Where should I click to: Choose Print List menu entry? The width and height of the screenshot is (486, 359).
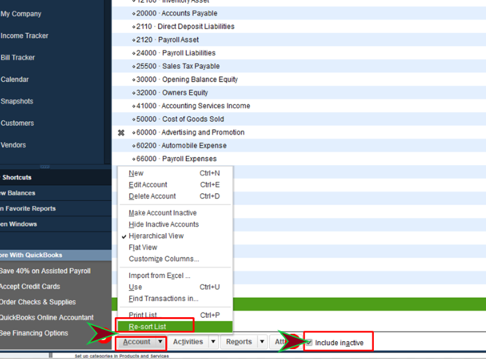point(175,315)
